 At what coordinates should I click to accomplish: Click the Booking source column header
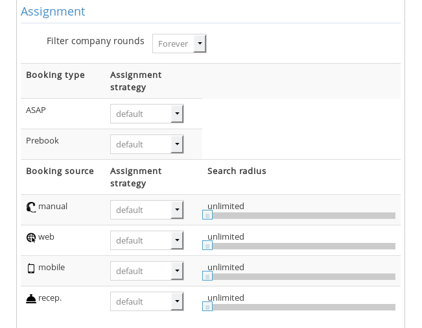pyautogui.click(x=60, y=171)
